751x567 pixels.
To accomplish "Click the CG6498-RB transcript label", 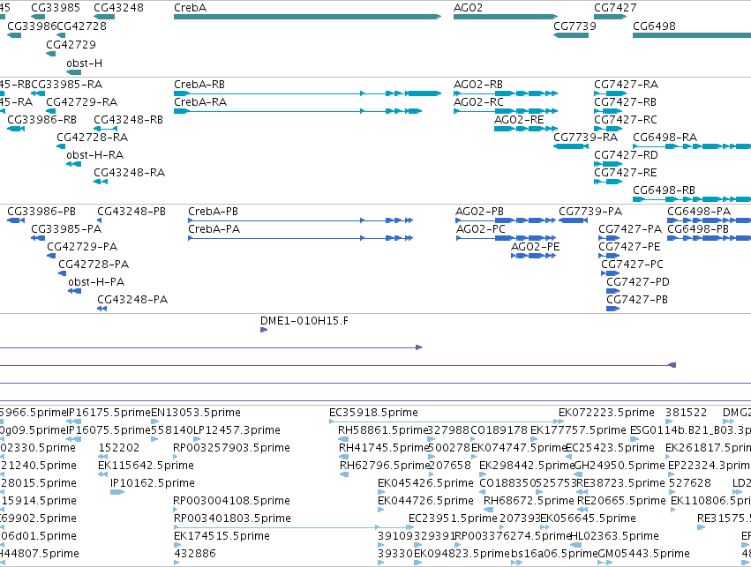I will (x=664, y=190).
